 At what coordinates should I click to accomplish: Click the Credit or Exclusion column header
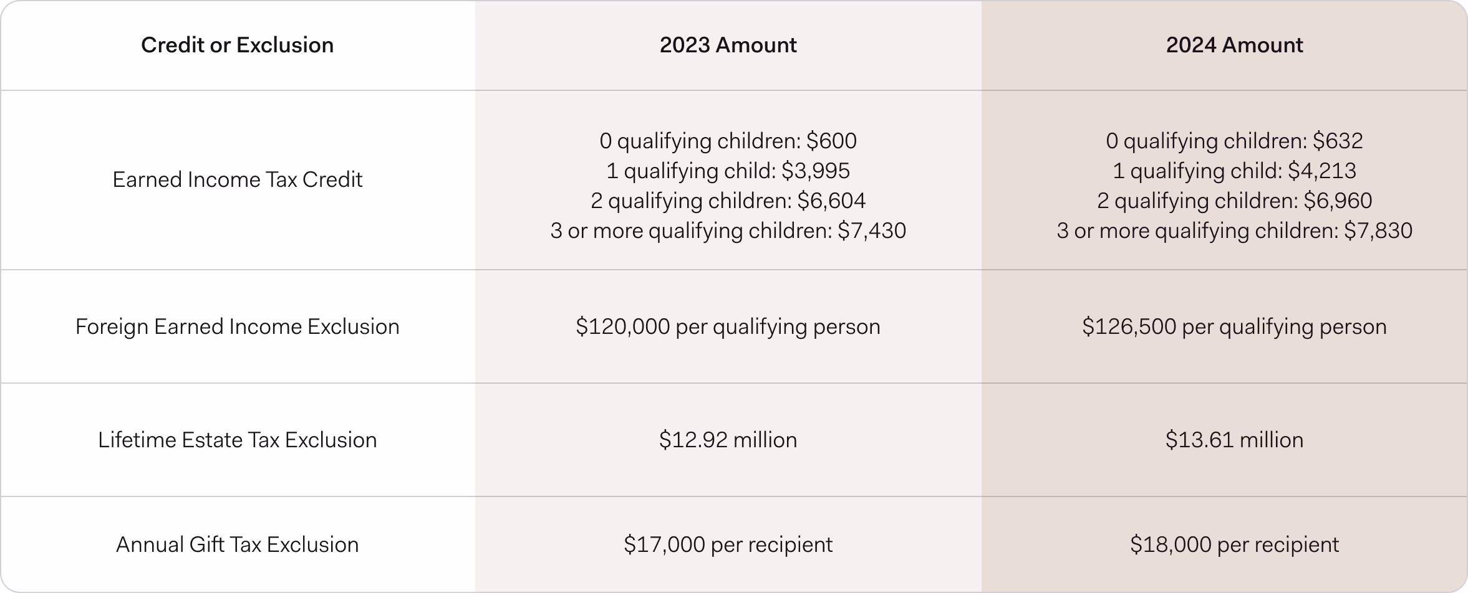tap(237, 45)
